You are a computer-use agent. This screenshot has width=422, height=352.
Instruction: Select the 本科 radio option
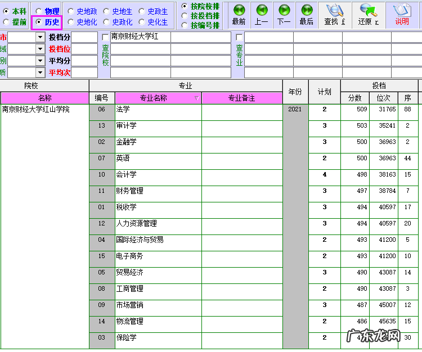(x=6, y=11)
